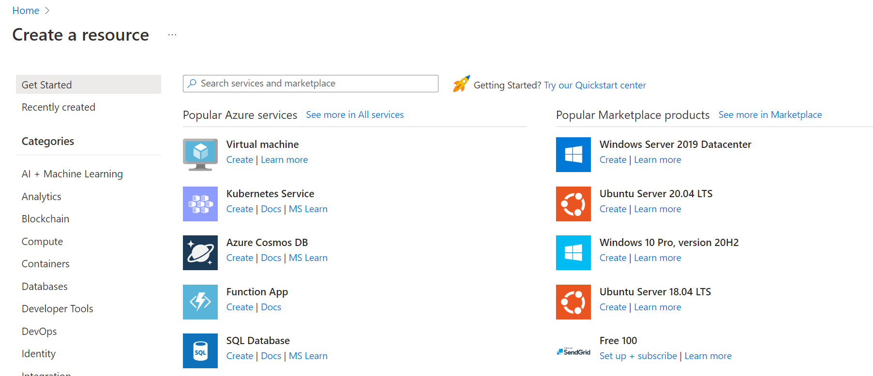
Task: Choose the AI + Machine Learning category
Action: pyautogui.click(x=72, y=174)
